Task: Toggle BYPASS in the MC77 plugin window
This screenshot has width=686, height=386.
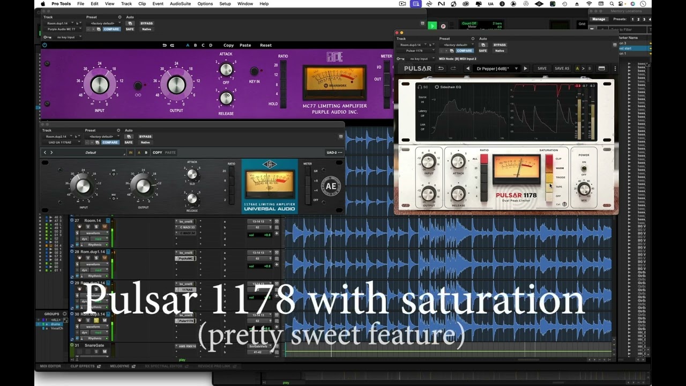Action: coord(146,24)
